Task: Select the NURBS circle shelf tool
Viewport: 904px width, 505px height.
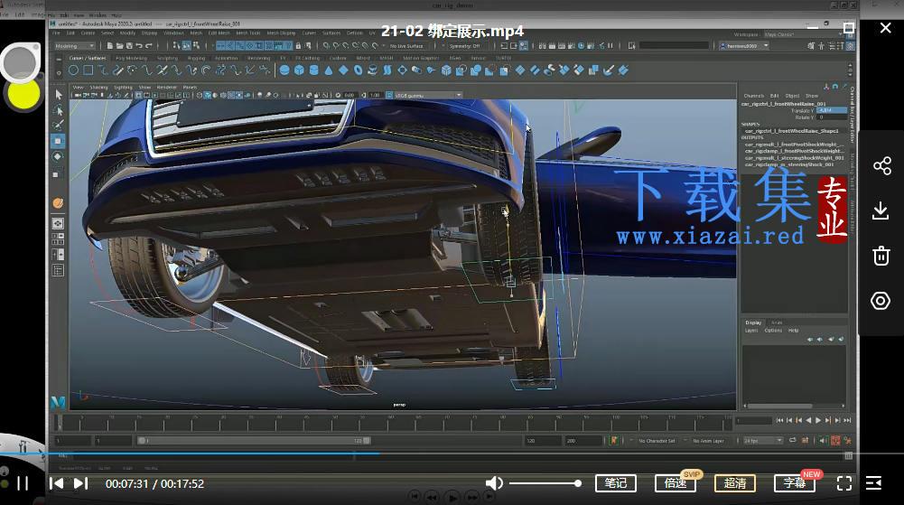Action: (74, 70)
